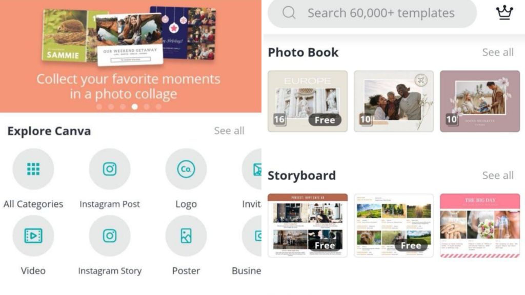The image size is (525, 295).
Task: Choose the Logo design icon
Action: pos(186,169)
